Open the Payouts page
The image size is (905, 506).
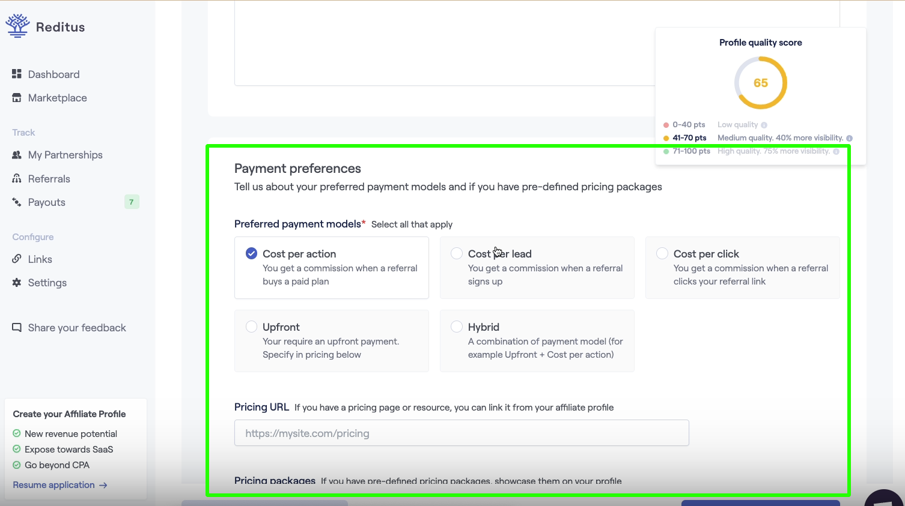click(x=46, y=202)
